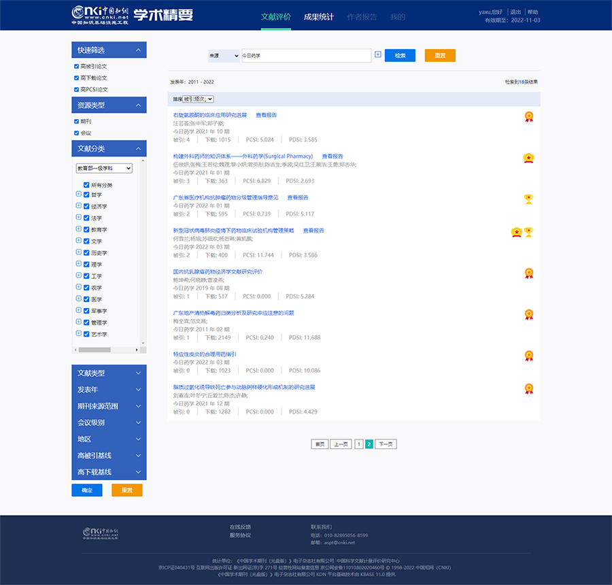
Task: Expand the 哲学 tree node
Action: [x=78, y=195]
